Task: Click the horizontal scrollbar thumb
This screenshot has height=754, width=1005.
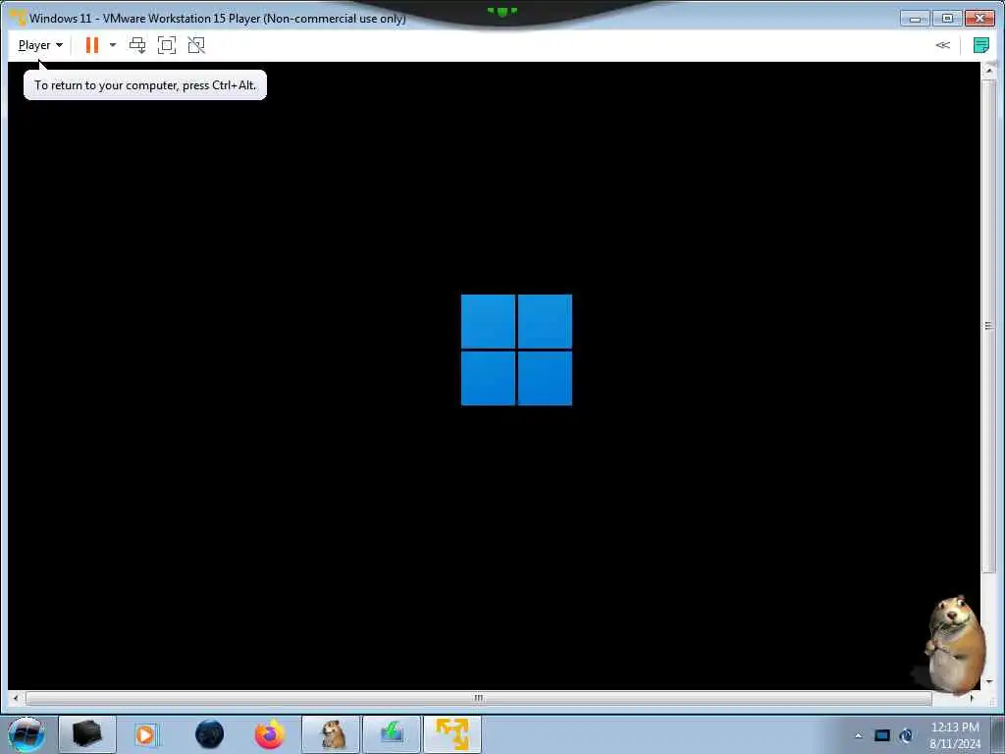Action: click(x=478, y=698)
